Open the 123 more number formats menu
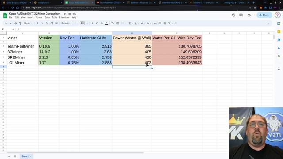 coord(57,23)
